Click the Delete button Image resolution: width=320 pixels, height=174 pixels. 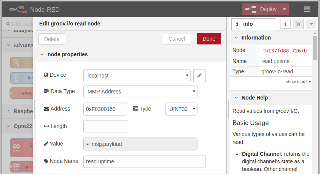tap(52, 39)
